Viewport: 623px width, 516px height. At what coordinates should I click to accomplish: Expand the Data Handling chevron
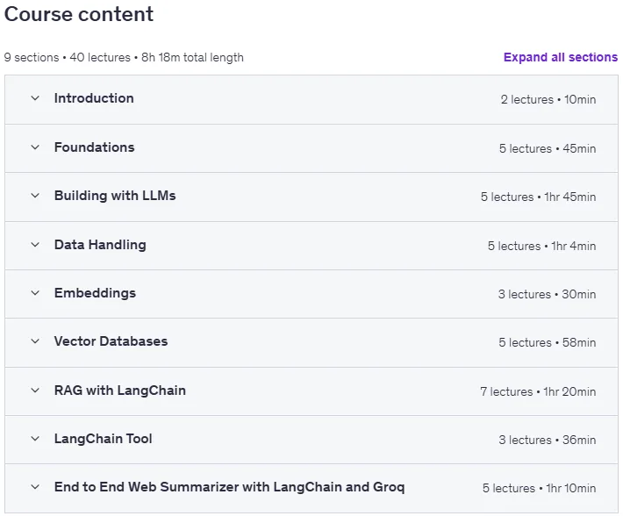click(x=35, y=245)
